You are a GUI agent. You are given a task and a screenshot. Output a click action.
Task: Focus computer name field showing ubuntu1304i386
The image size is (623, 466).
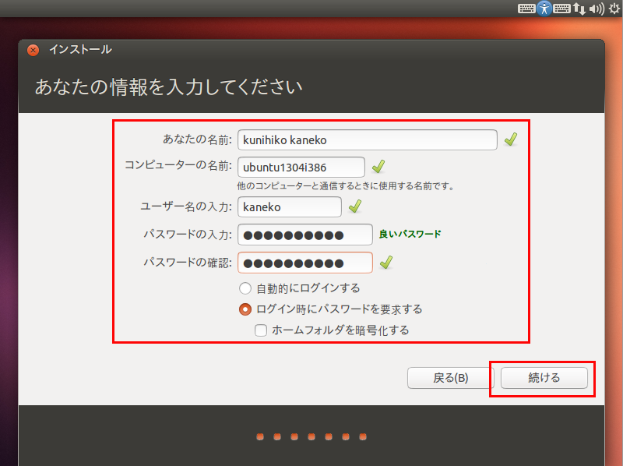click(301, 167)
